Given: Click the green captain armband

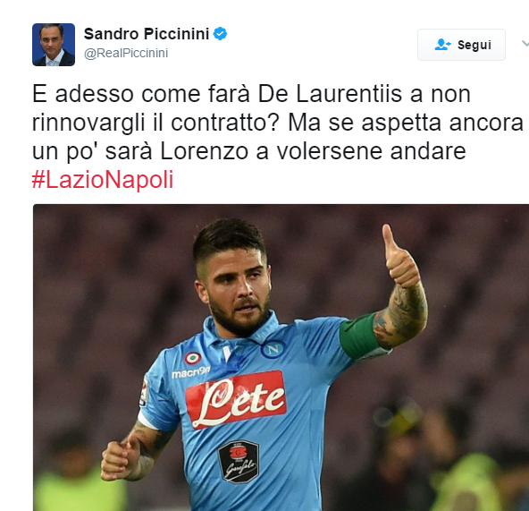Looking at the screenshot, I should (359, 336).
